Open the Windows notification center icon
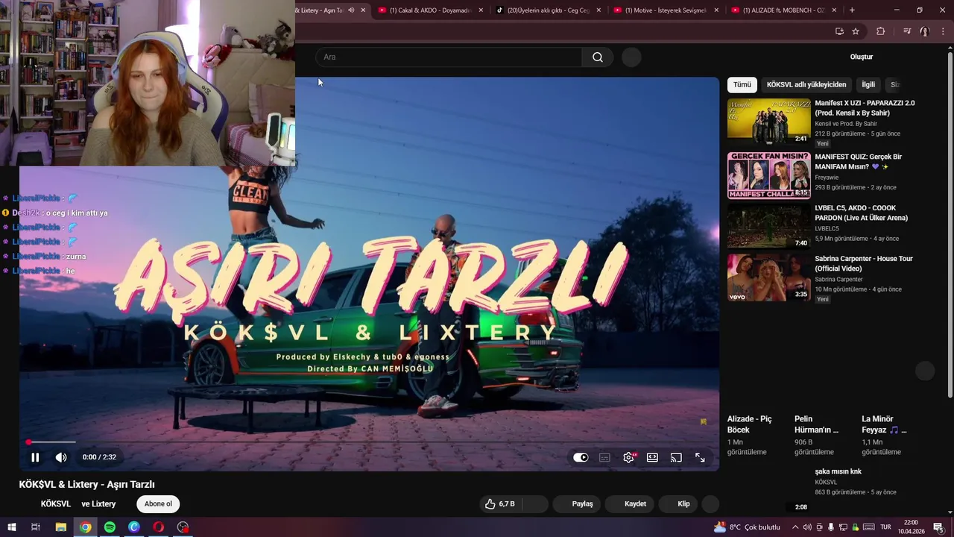 [x=938, y=527]
